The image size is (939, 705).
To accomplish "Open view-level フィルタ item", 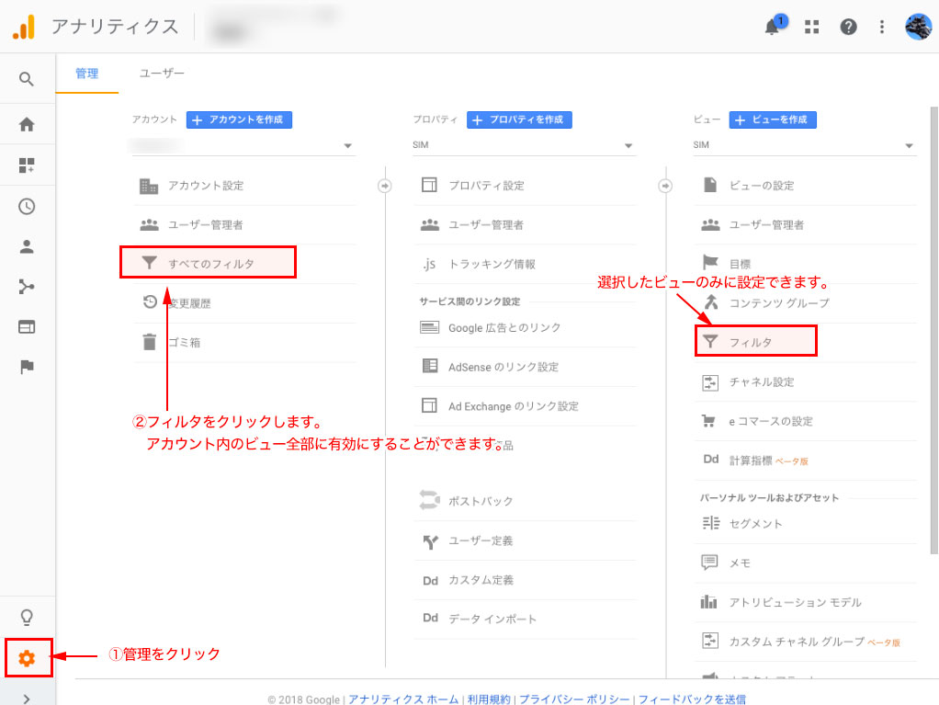I will (756, 342).
